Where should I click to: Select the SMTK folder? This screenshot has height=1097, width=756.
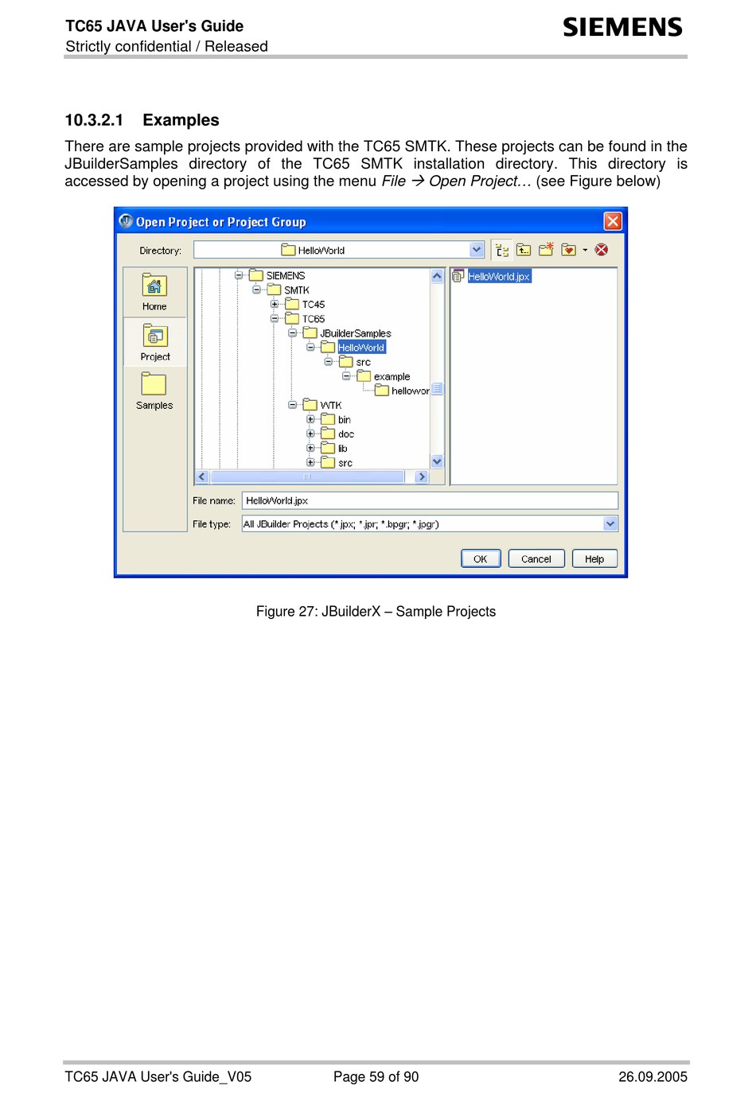(x=288, y=290)
